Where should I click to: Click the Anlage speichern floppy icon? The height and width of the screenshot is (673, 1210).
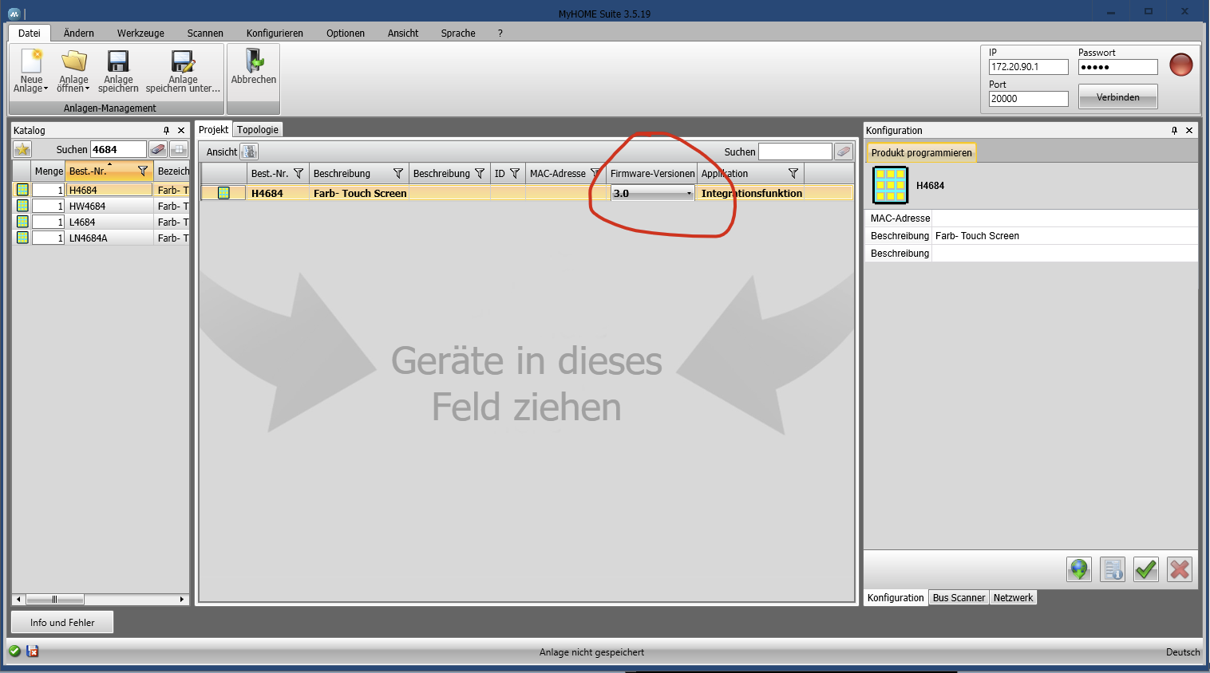tap(118, 62)
